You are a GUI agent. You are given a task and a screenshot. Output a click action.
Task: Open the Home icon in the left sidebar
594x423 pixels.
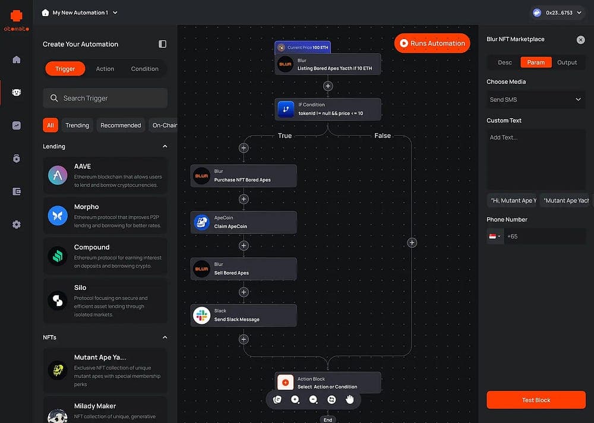pos(16,59)
